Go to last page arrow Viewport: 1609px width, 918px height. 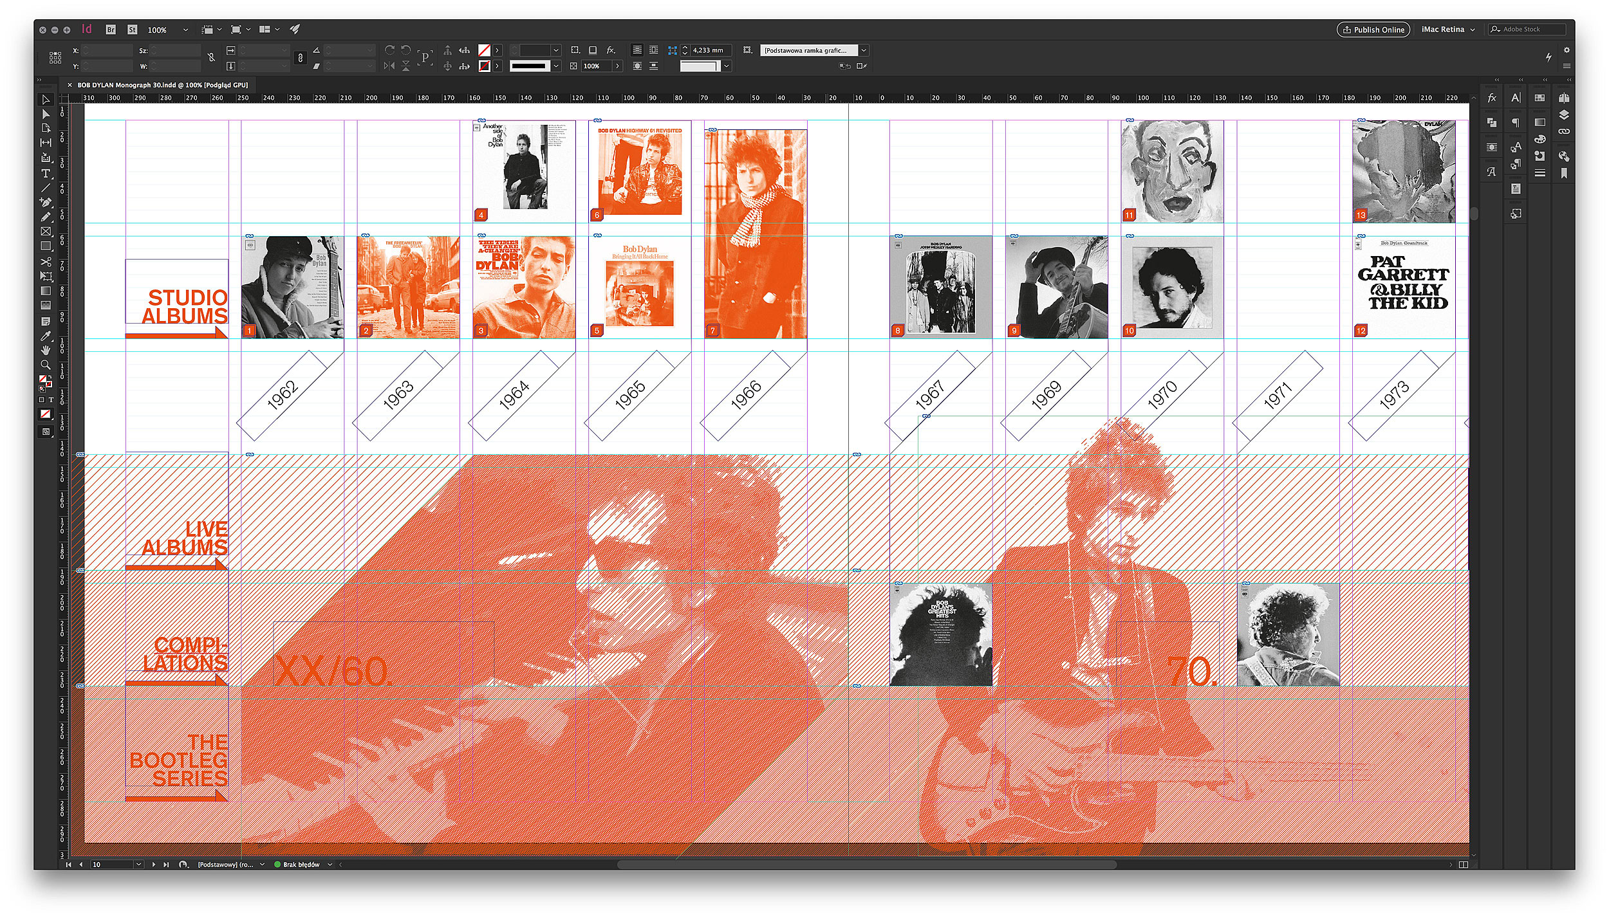coord(166,865)
